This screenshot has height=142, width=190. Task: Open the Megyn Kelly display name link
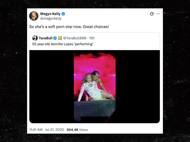click(50, 14)
